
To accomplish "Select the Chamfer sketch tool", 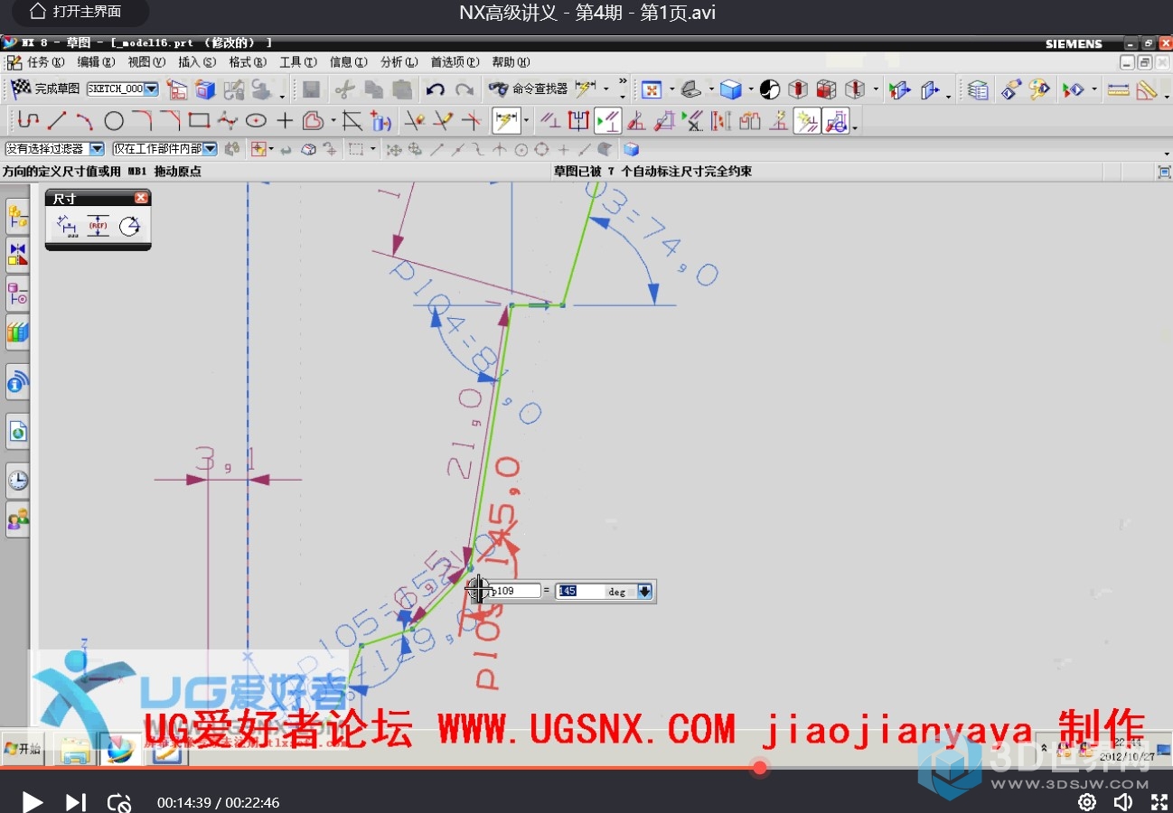I will (x=171, y=120).
